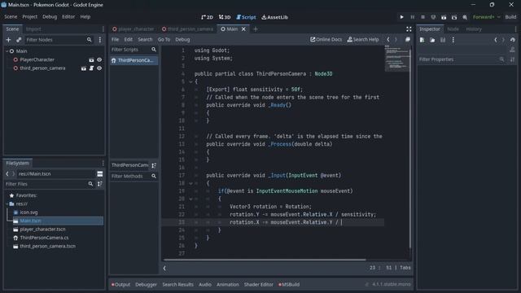Open the Output bottom panel
The image size is (521, 293).
click(121, 285)
